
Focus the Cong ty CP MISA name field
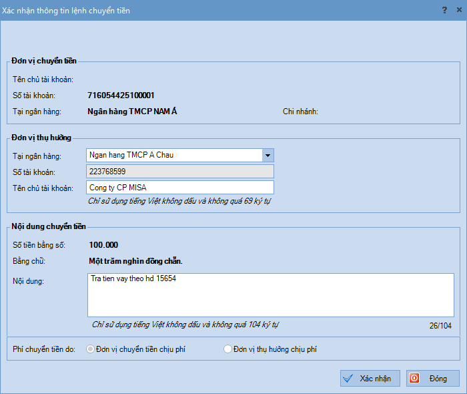click(x=180, y=188)
